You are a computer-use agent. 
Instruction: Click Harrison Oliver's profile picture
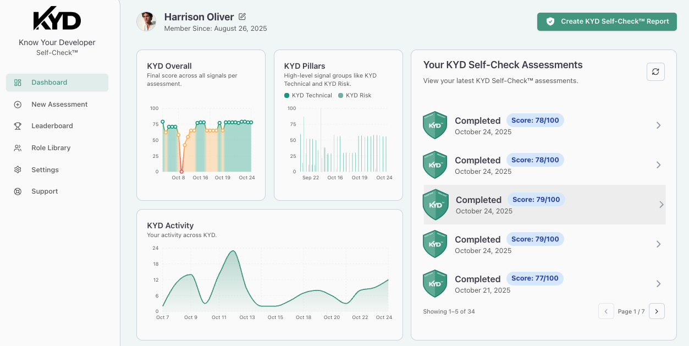pos(146,21)
